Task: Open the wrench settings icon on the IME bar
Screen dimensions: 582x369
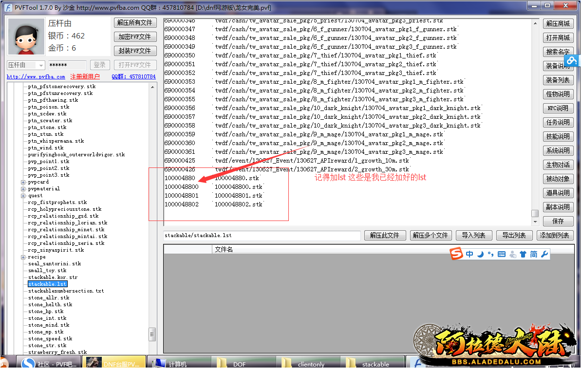Action: pyautogui.click(x=544, y=254)
